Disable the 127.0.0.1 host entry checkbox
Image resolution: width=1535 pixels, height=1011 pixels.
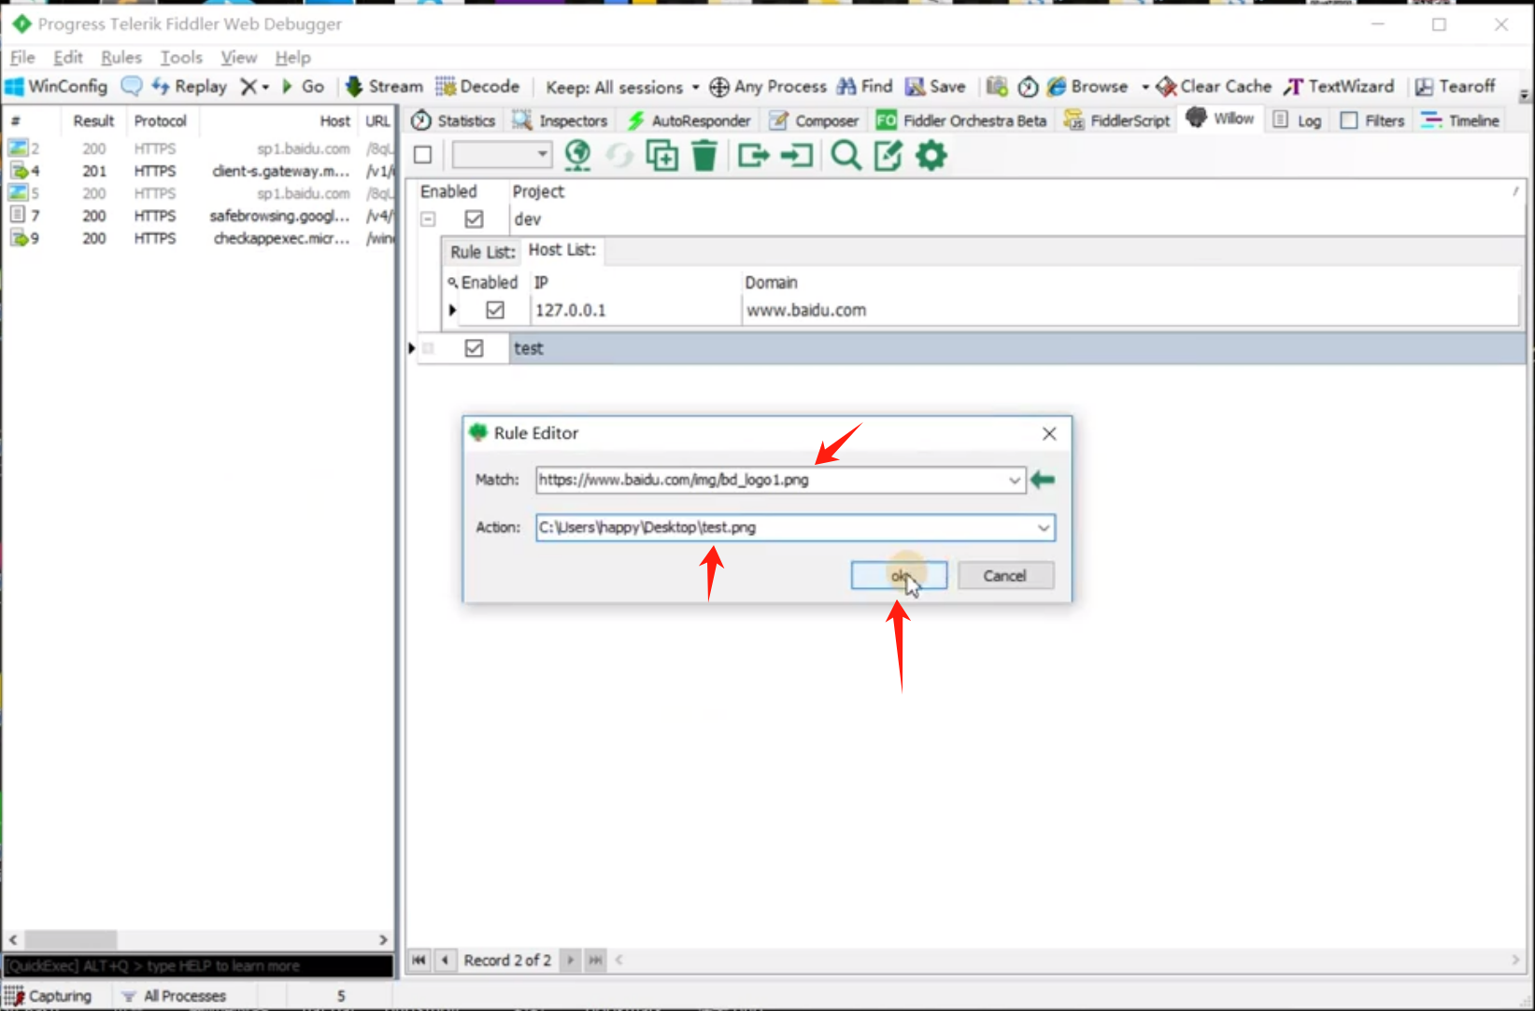[x=495, y=310]
